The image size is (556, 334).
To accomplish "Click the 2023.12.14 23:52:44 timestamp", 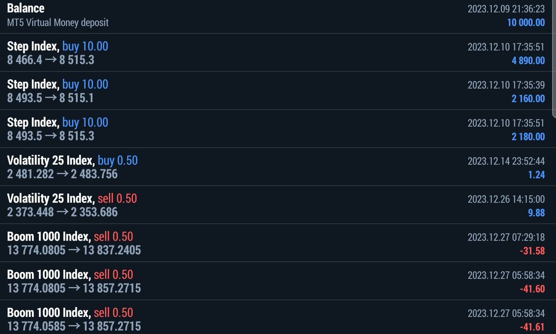I will [x=506, y=161].
